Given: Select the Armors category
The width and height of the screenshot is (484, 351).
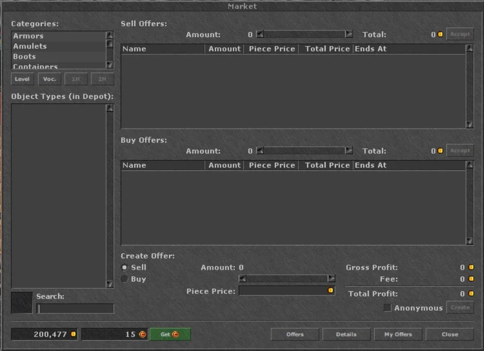Looking at the screenshot, I should [x=59, y=36].
